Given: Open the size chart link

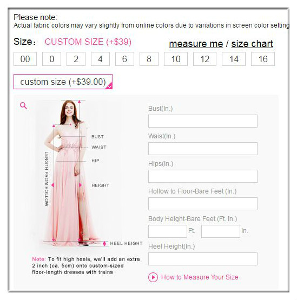Looking at the screenshot, I should [x=252, y=44].
